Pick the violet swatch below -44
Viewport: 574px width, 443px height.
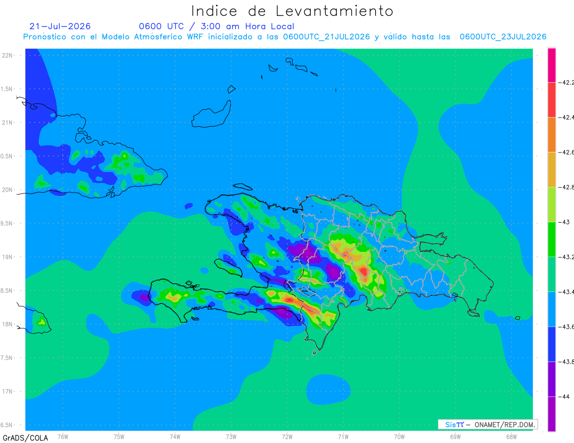pyautogui.click(x=552, y=414)
